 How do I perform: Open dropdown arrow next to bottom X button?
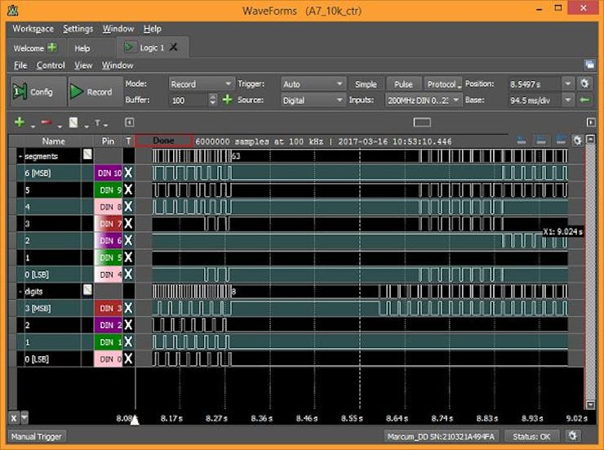[x=24, y=417]
